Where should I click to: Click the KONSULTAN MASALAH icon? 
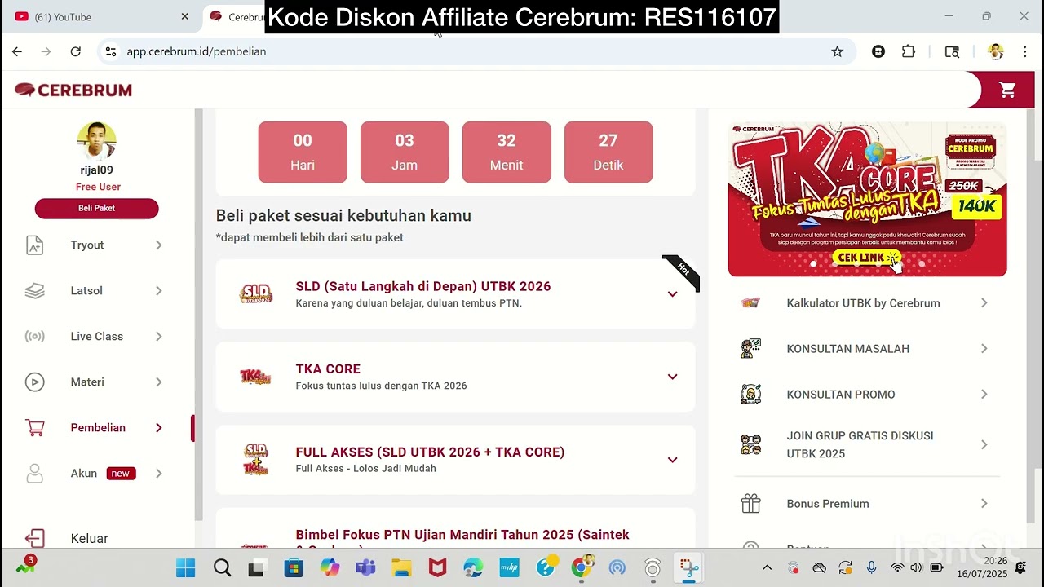(x=750, y=349)
